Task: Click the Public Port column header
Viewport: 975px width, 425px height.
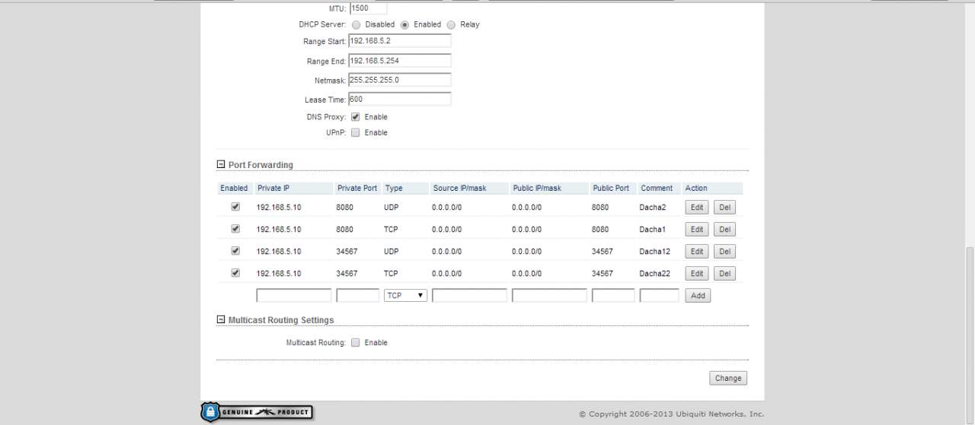Action: coord(611,189)
